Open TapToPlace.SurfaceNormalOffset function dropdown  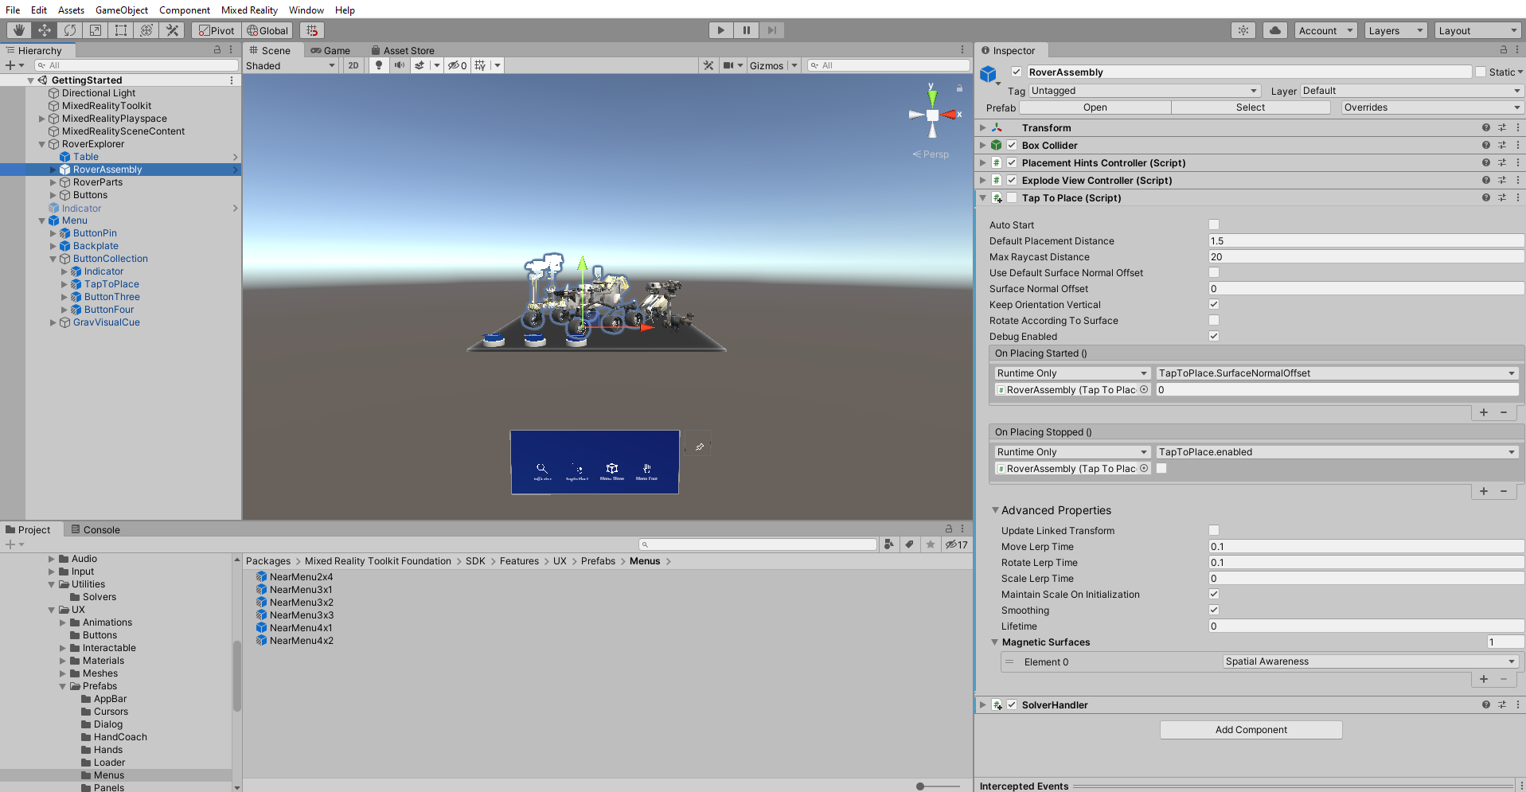tap(1337, 373)
